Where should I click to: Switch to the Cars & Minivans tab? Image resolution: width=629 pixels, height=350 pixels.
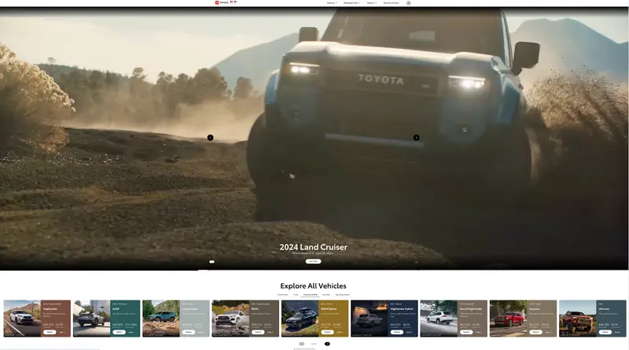click(283, 295)
